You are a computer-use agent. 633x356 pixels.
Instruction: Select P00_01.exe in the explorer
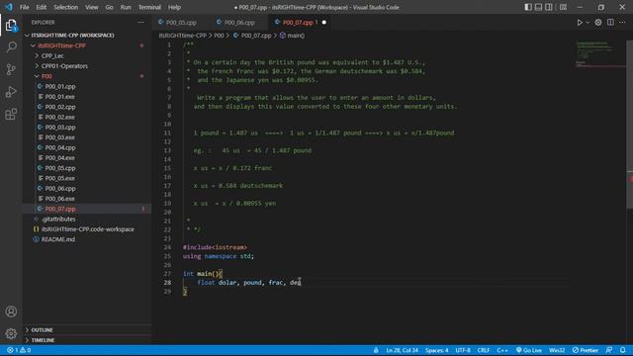point(87,97)
